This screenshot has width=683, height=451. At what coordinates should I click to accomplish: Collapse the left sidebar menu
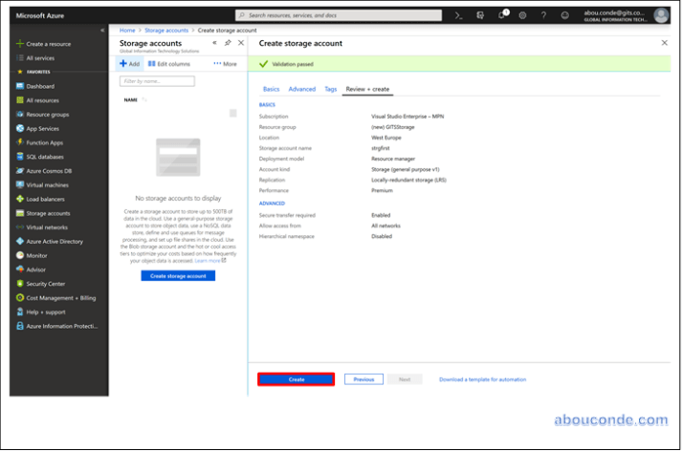tap(102, 31)
